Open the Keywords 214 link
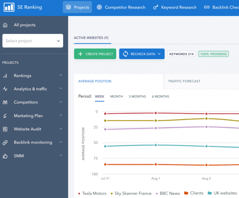The height and width of the screenshot is (198, 239). tap(181, 54)
